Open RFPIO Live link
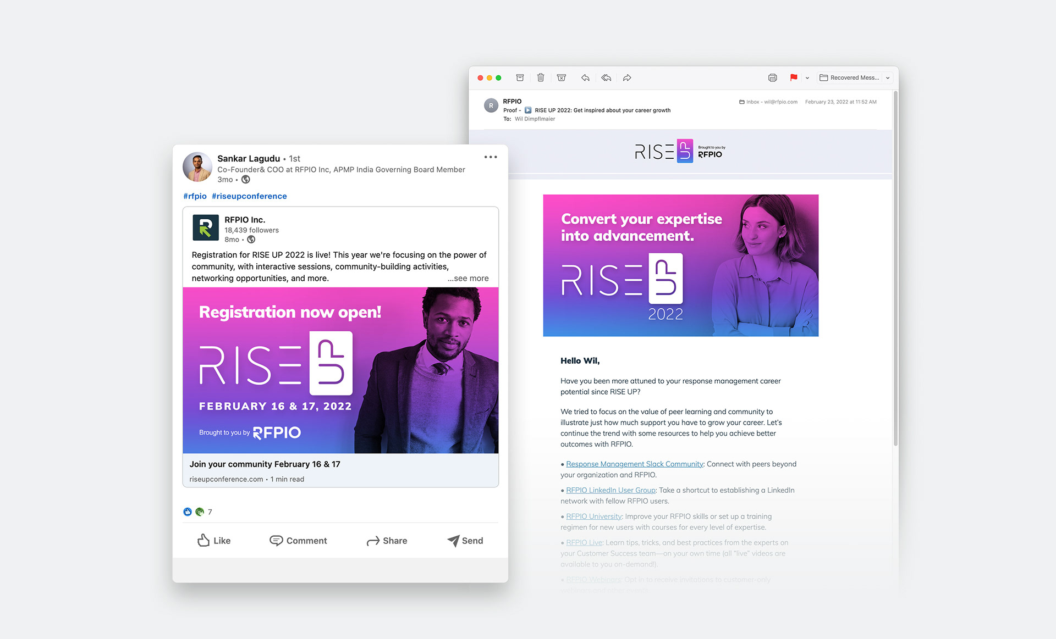1056x639 pixels. tap(584, 542)
